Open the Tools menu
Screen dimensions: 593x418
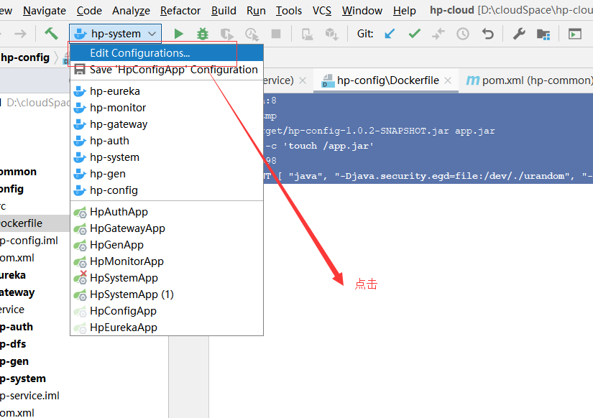tap(288, 11)
